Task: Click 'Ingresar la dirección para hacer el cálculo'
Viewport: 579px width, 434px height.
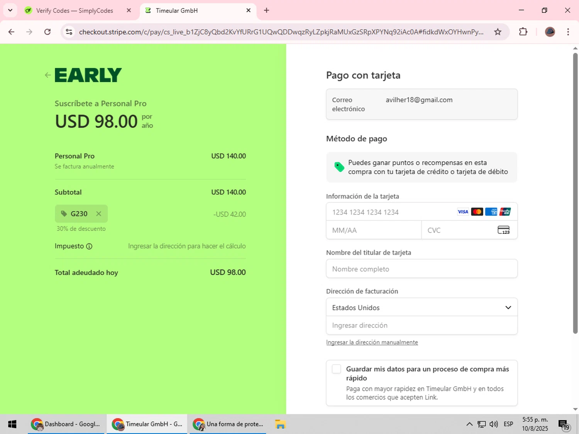Action: tap(187, 246)
